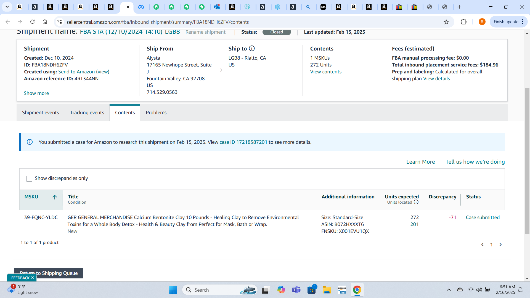530x298 pixels.
Task: Open new browser tab with plus
Action: pos(459,7)
